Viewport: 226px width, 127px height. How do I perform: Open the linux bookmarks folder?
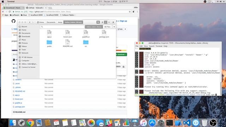click(24, 15)
